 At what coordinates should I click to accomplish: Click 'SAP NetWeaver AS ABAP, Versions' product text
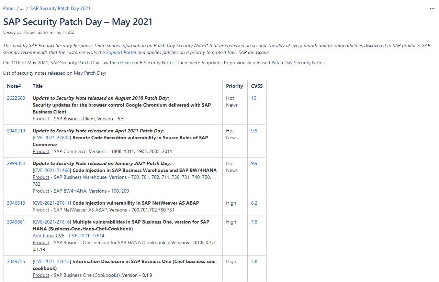click(x=114, y=210)
